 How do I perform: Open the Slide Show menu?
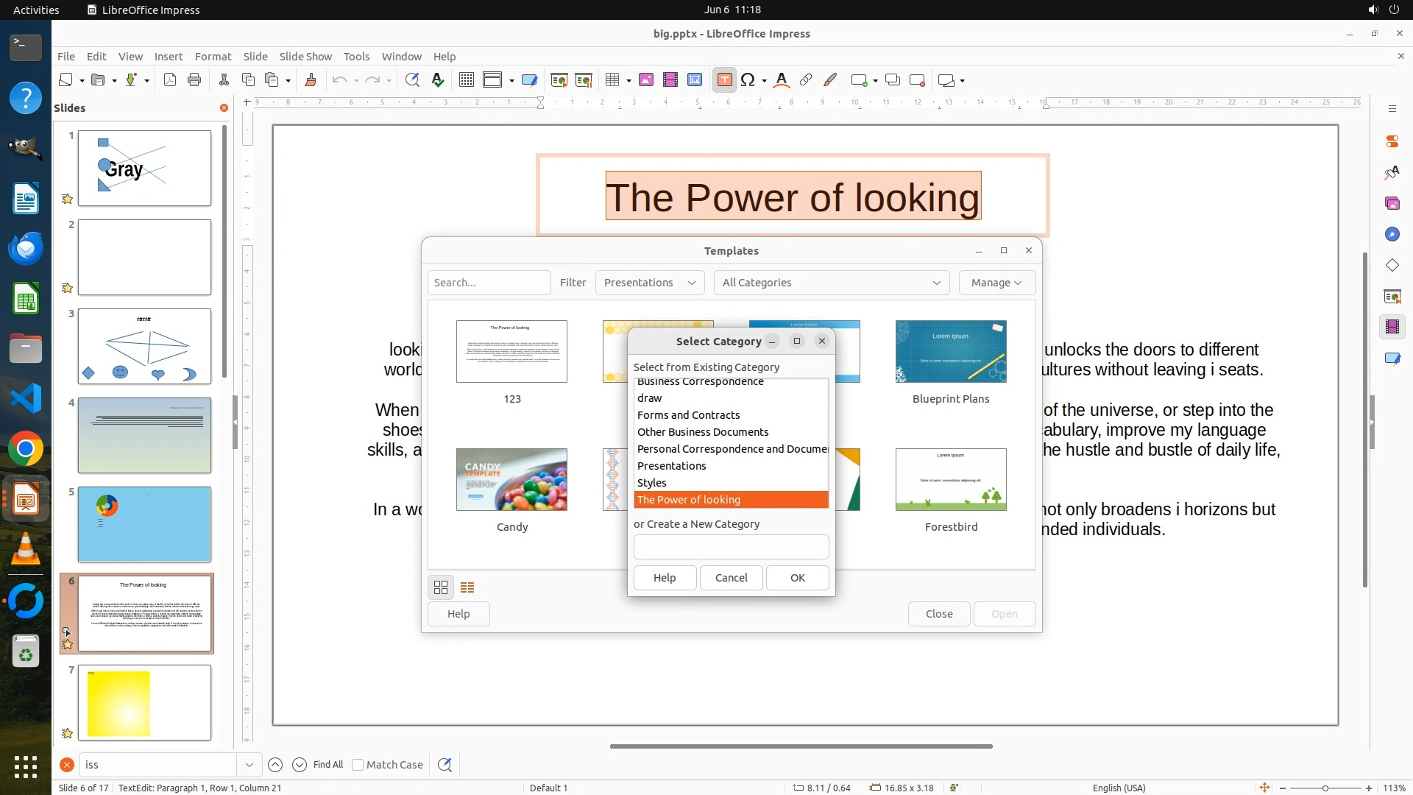[305, 57]
